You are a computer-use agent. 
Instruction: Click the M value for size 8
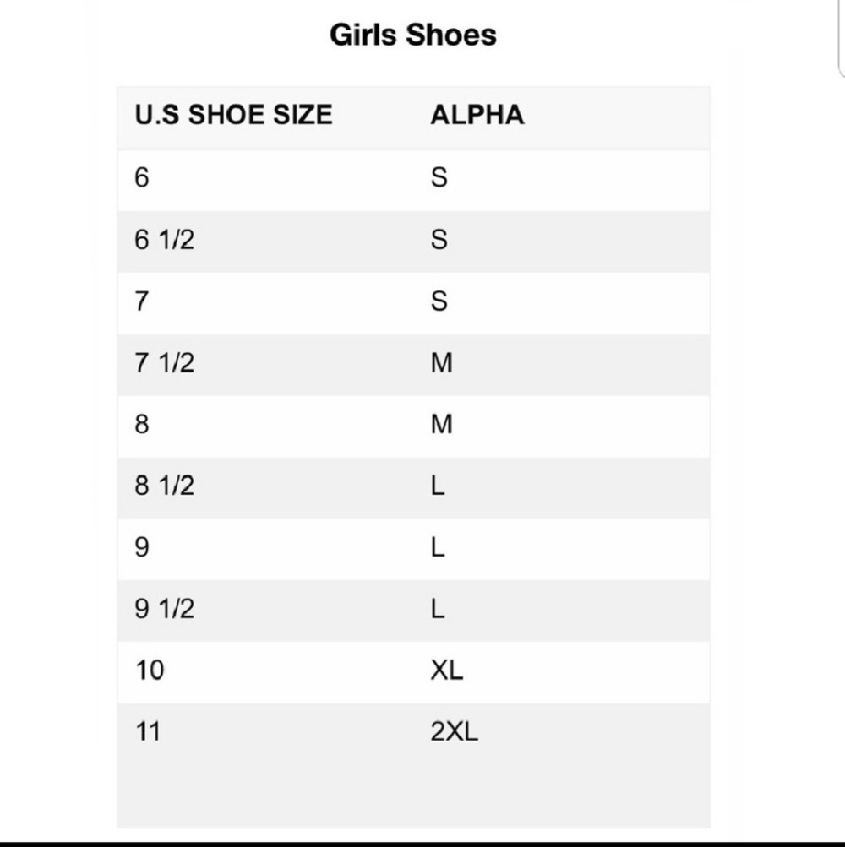[x=442, y=424]
